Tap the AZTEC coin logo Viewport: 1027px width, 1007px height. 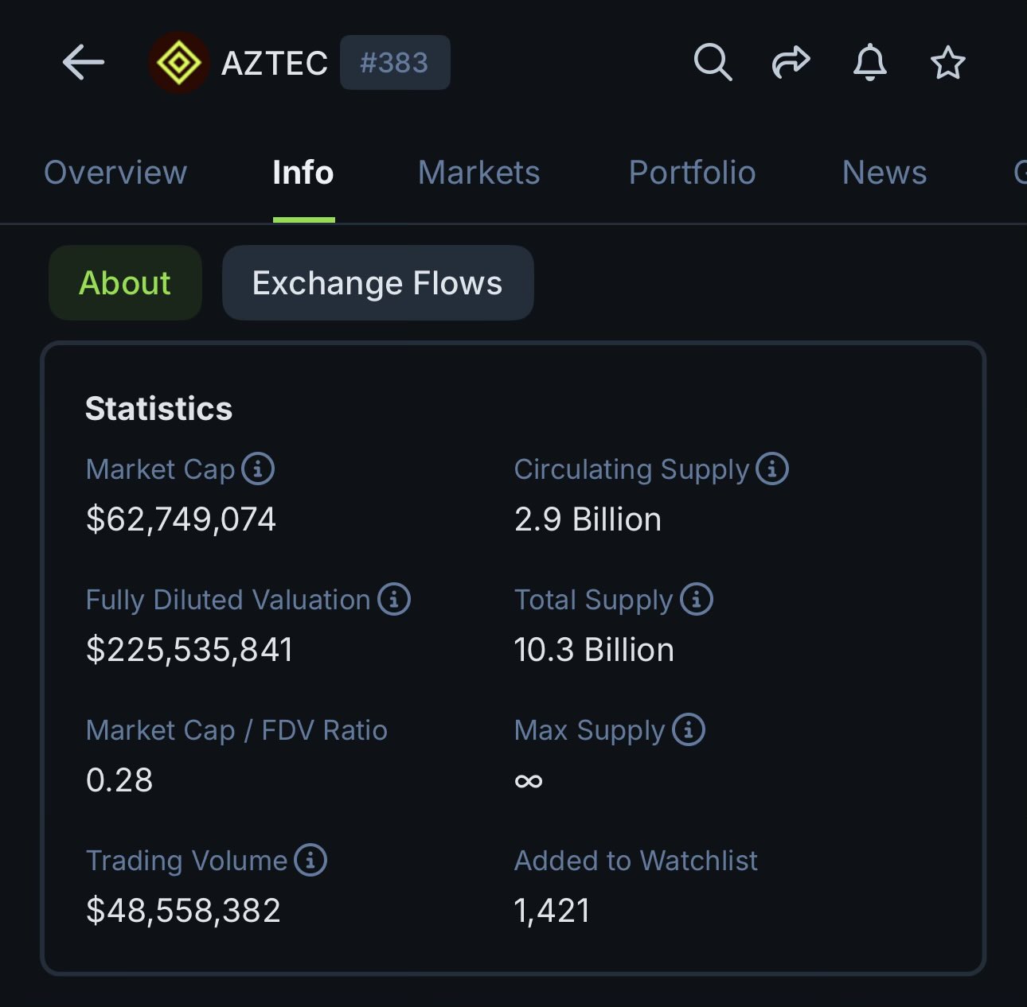tap(179, 63)
